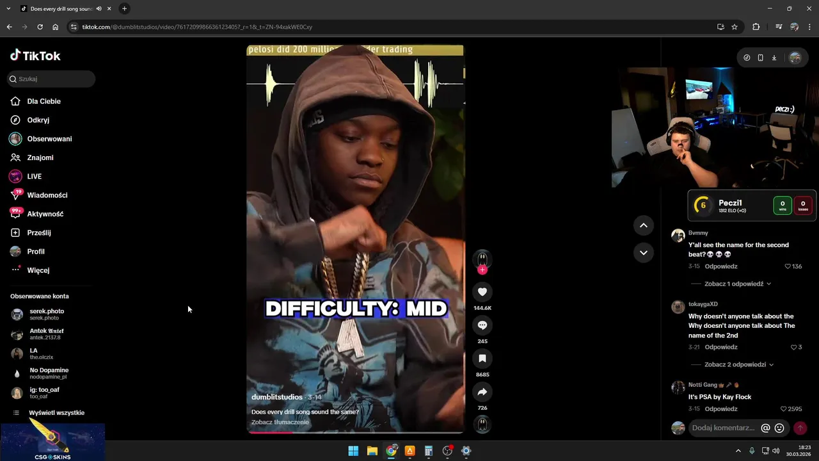Open Chrome extensions puzzle icon
819x461 pixels.
pyautogui.click(x=756, y=27)
